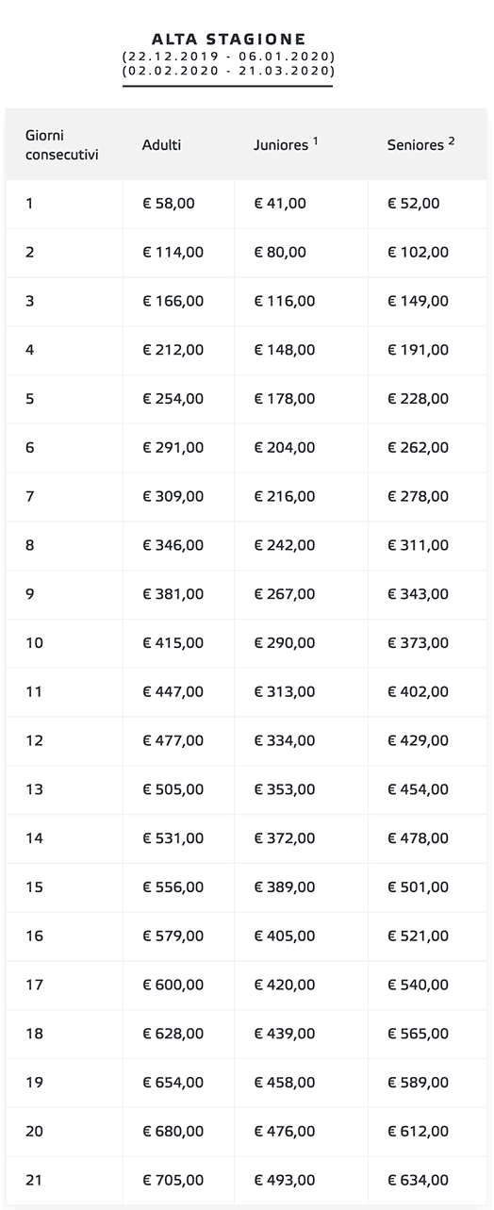Click the adult 7-day price € 309,00

pos(173,496)
